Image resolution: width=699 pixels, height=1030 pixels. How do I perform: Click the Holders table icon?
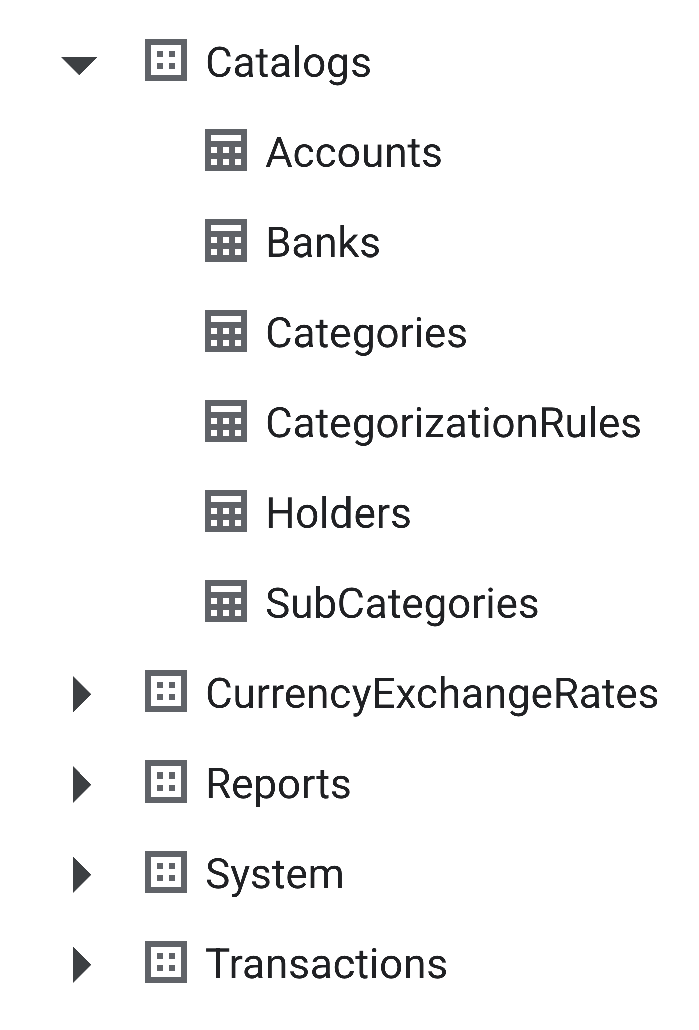click(x=226, y=511)
